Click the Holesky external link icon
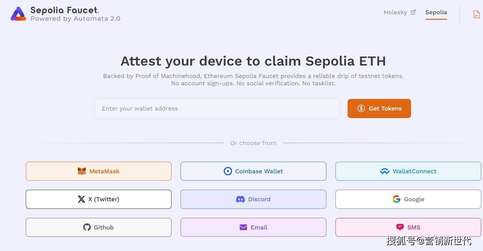This screenshot has height=251, width=483. [413, 12]
